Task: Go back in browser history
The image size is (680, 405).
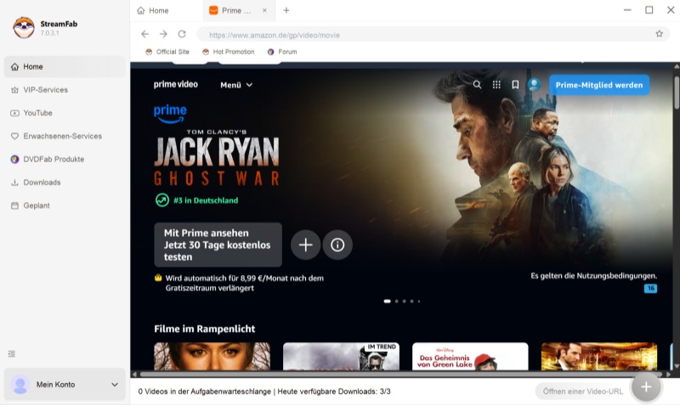Action: pyautogui.click(x=144, y=34)
